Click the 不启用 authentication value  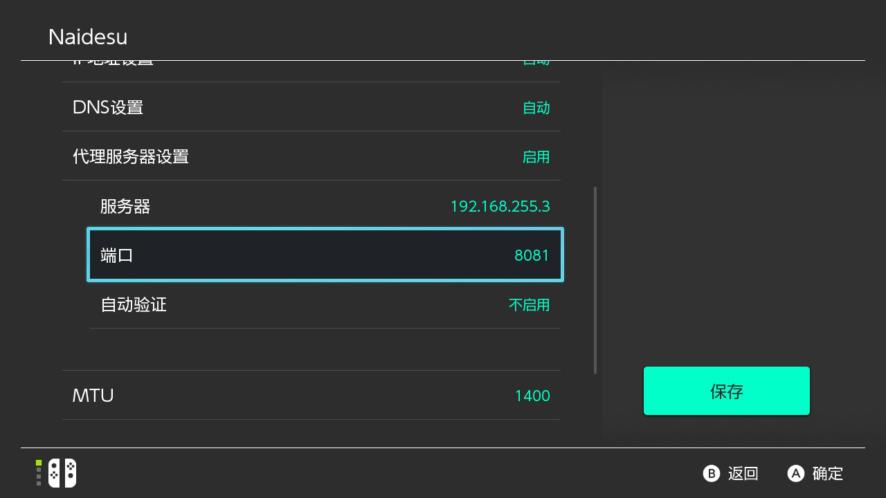(529, 304)
